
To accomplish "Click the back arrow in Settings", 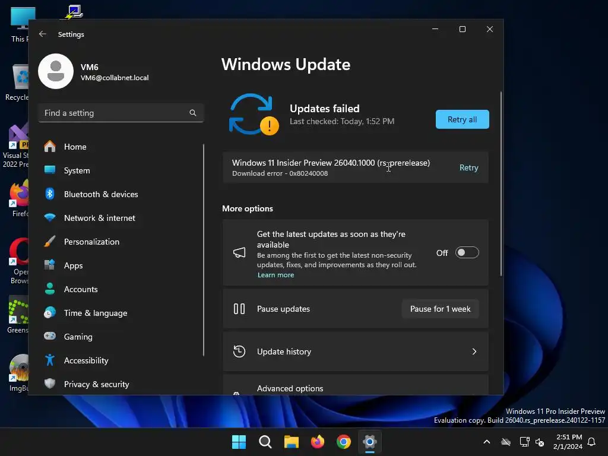I will [43, 34].
